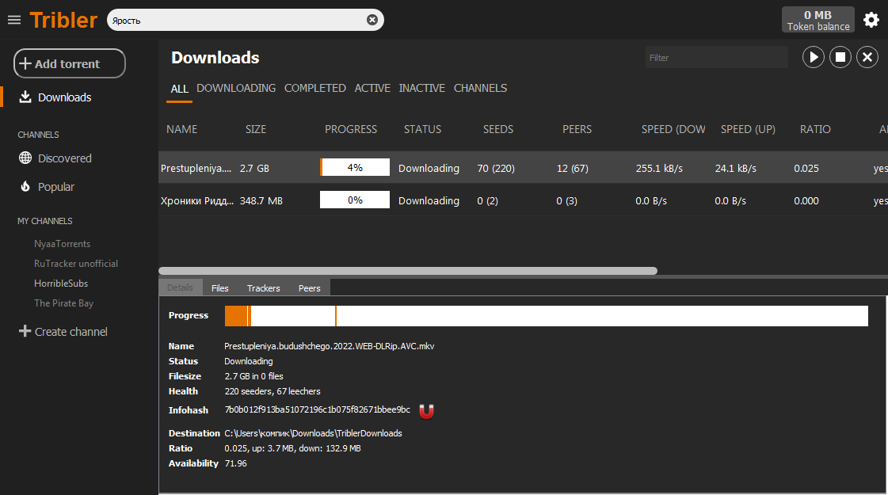This screenshot has height=495, width=888.
Task: Click the Tribler logo
Action: [63, 21]
